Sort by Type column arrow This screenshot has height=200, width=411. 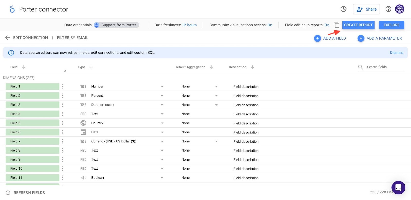coord(91,67)
